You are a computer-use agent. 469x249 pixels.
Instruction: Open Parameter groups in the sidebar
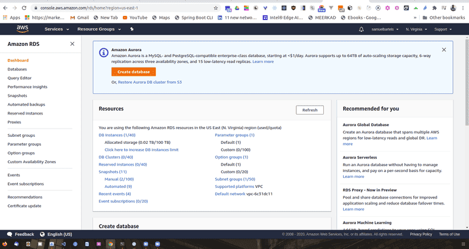click(x=24, y=144)
